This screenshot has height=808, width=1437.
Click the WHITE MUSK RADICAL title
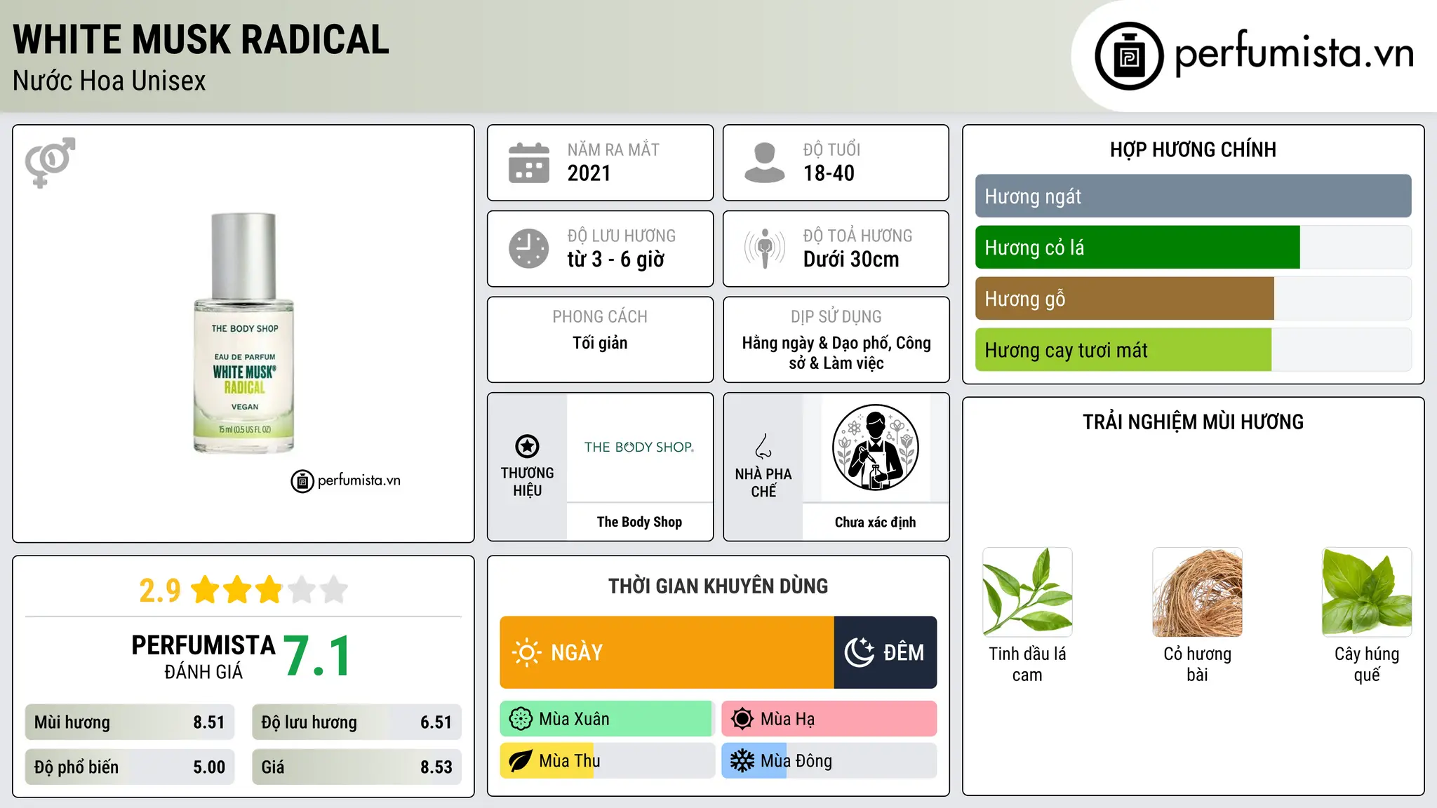click(x=201, y=39)
